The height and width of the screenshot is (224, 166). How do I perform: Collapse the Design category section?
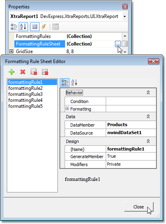pos(148,141)
